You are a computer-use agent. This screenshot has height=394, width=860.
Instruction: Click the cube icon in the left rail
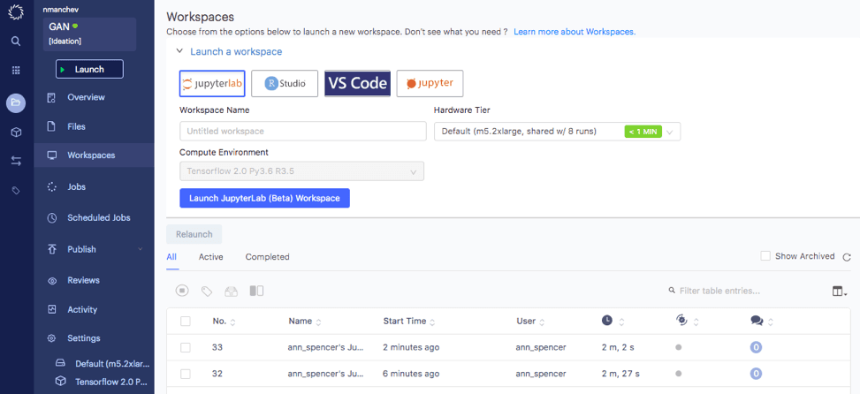coord(16,132)
